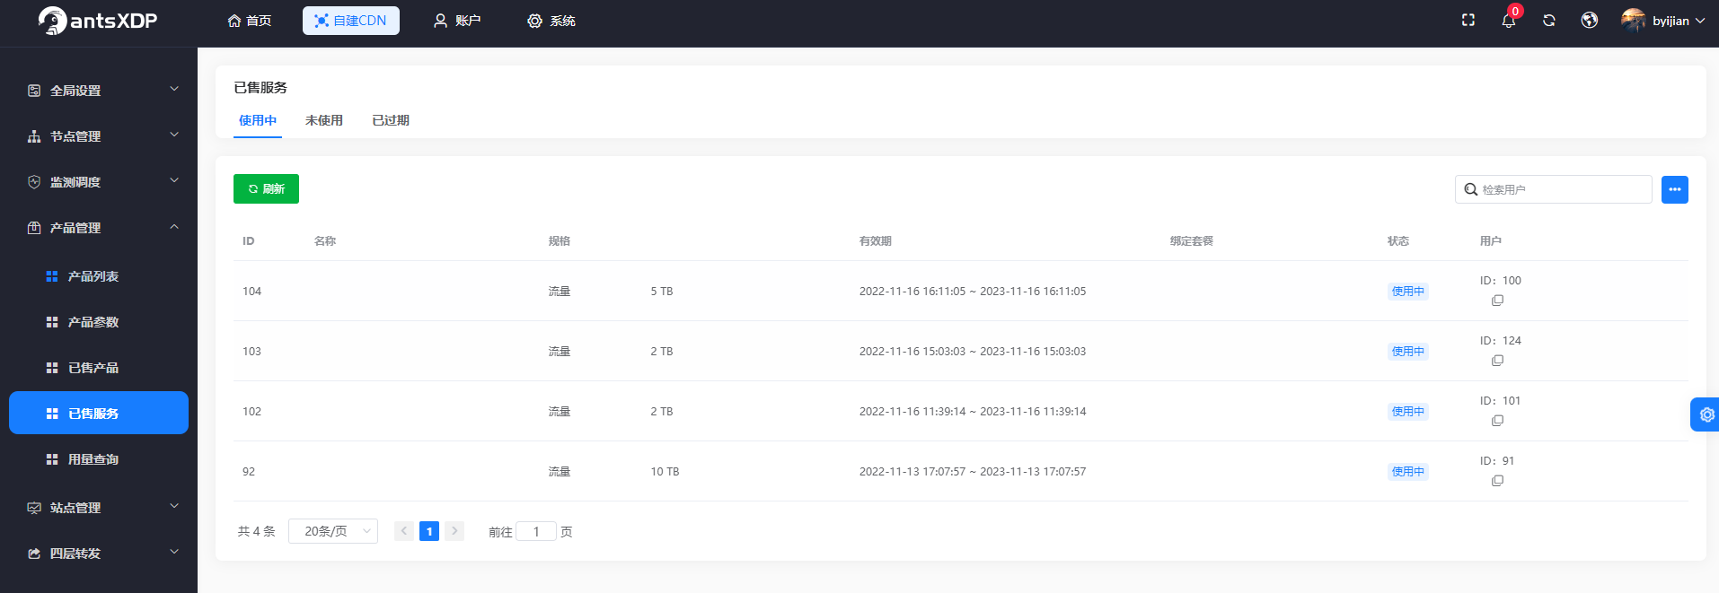Go to previous page arrow

[x=404, y=531]
